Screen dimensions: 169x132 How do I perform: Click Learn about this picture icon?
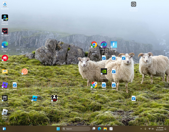point(134,4)
